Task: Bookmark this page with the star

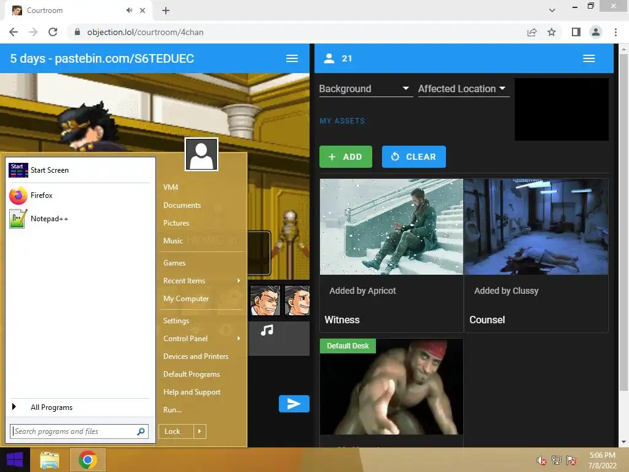Action: (x=552, y=32)
